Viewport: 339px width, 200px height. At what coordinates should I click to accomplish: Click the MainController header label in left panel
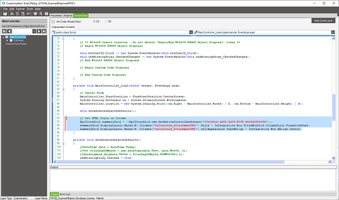tap(24, 21)
